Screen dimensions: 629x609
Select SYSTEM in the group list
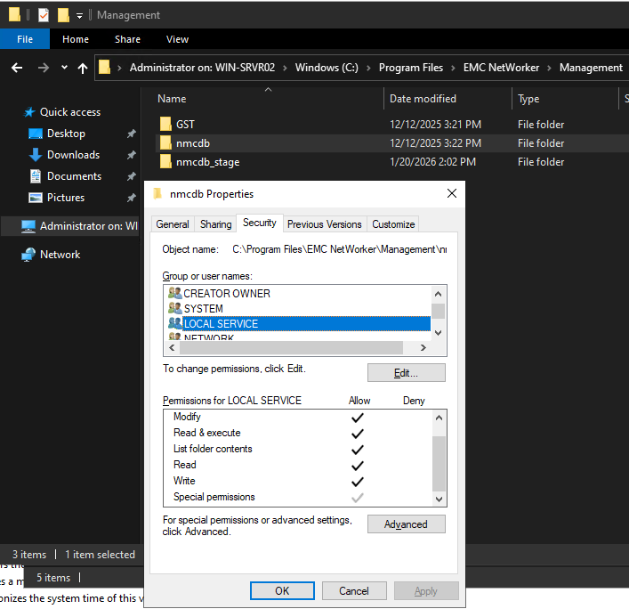tap(204, 309)
